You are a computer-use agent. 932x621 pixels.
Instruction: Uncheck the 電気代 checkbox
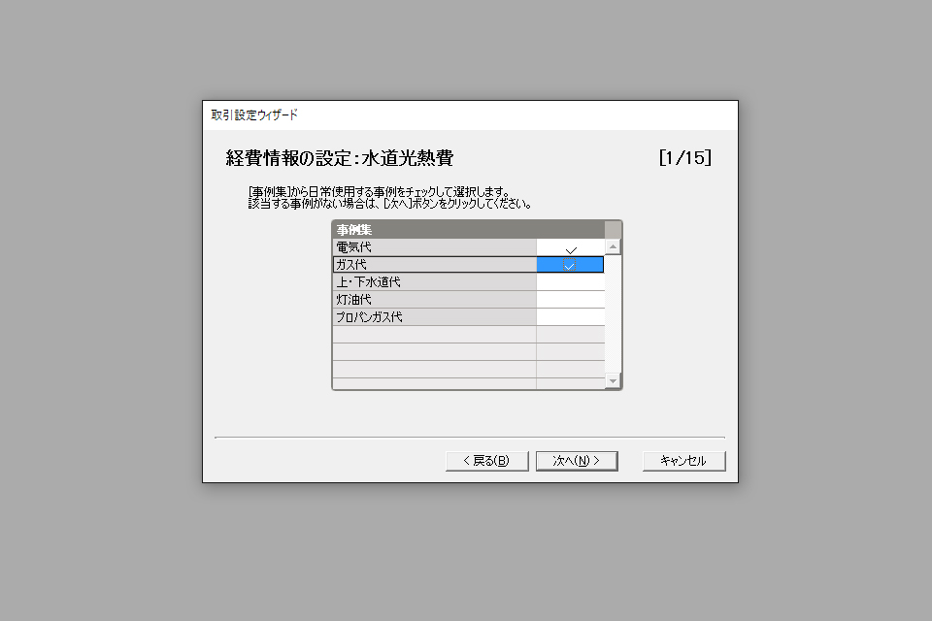click(x=570, y=247)
